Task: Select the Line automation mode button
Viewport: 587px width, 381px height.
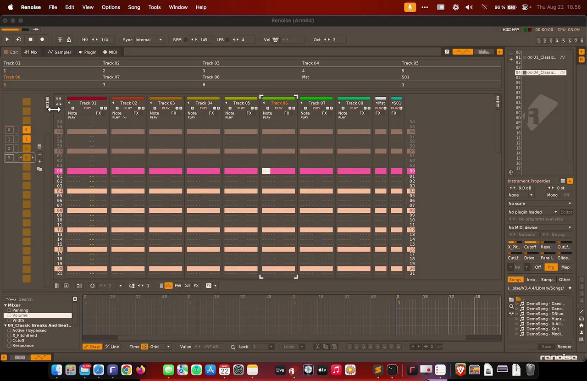Action: [112, 347]
